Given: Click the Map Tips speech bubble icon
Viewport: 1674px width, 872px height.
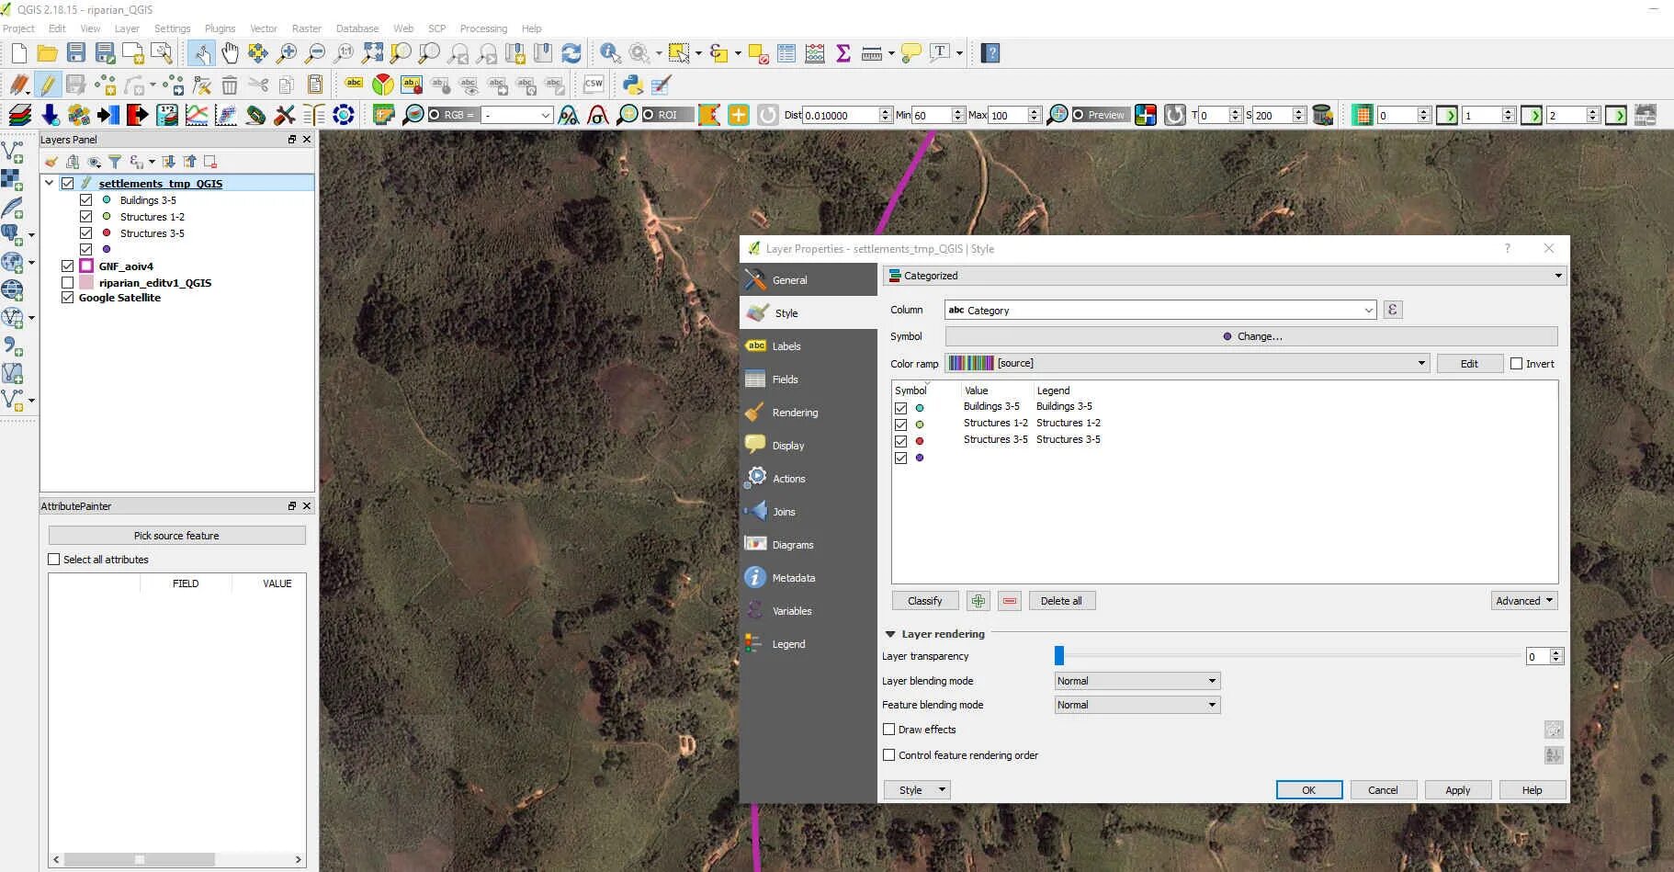Looking at the screenshot, I should (911, 53).
